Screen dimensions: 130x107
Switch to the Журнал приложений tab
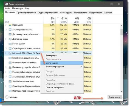(x=48, y=13)
